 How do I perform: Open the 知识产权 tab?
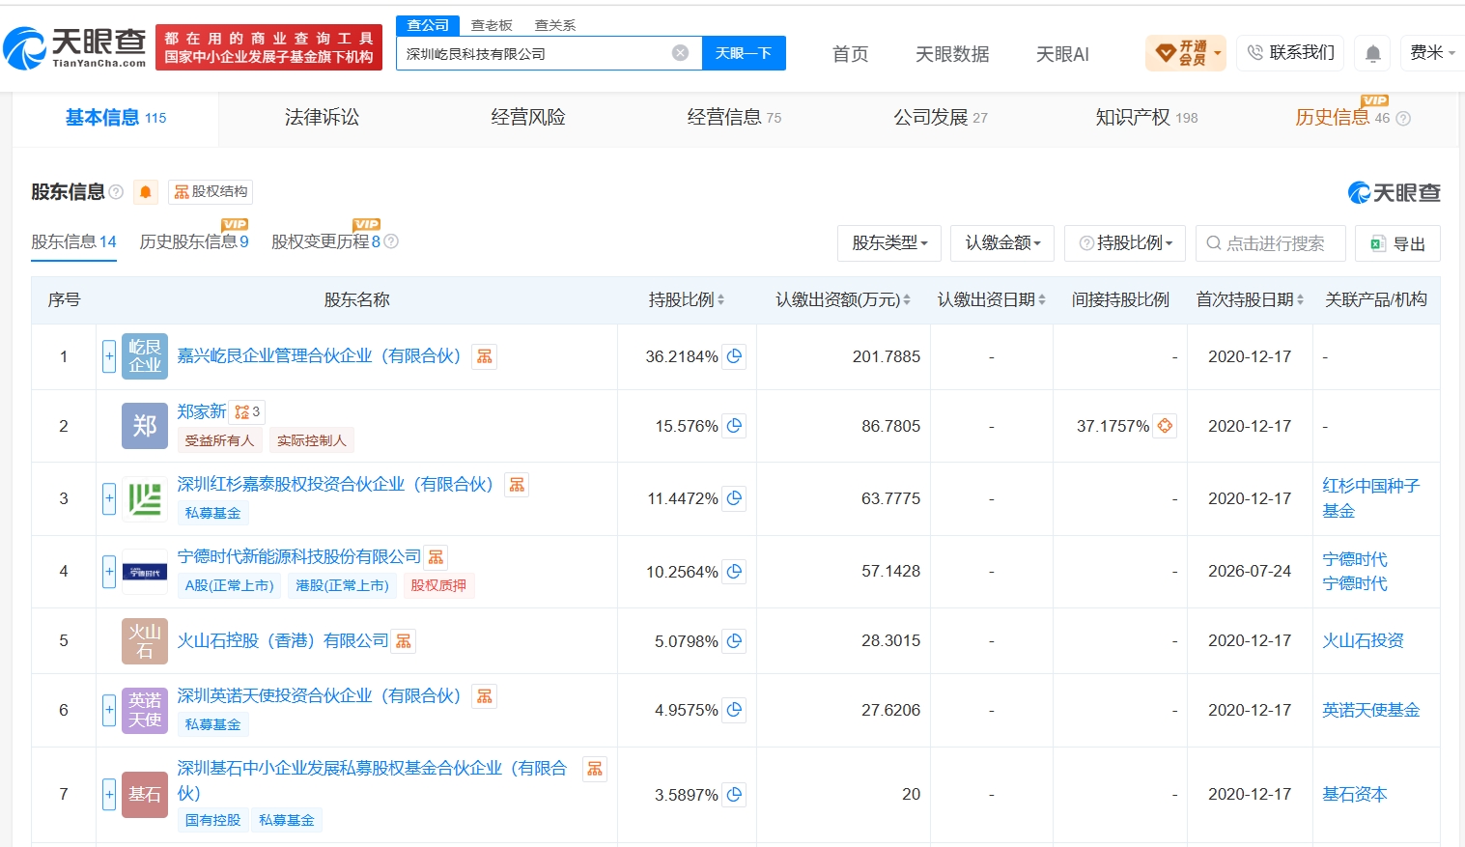tap(1146, 118)
